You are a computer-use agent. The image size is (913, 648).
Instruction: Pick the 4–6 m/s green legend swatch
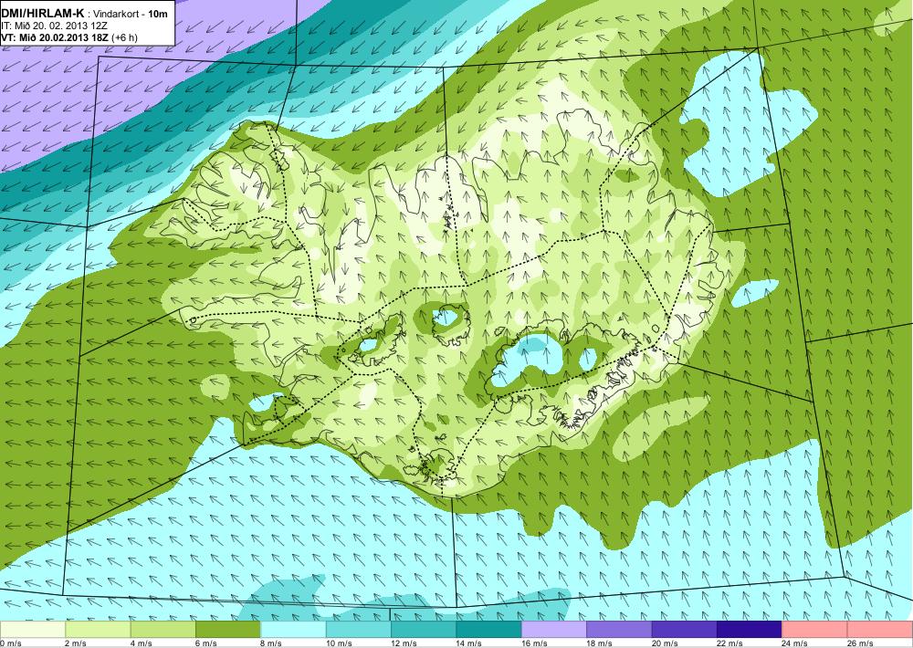(x=163, y=630)
